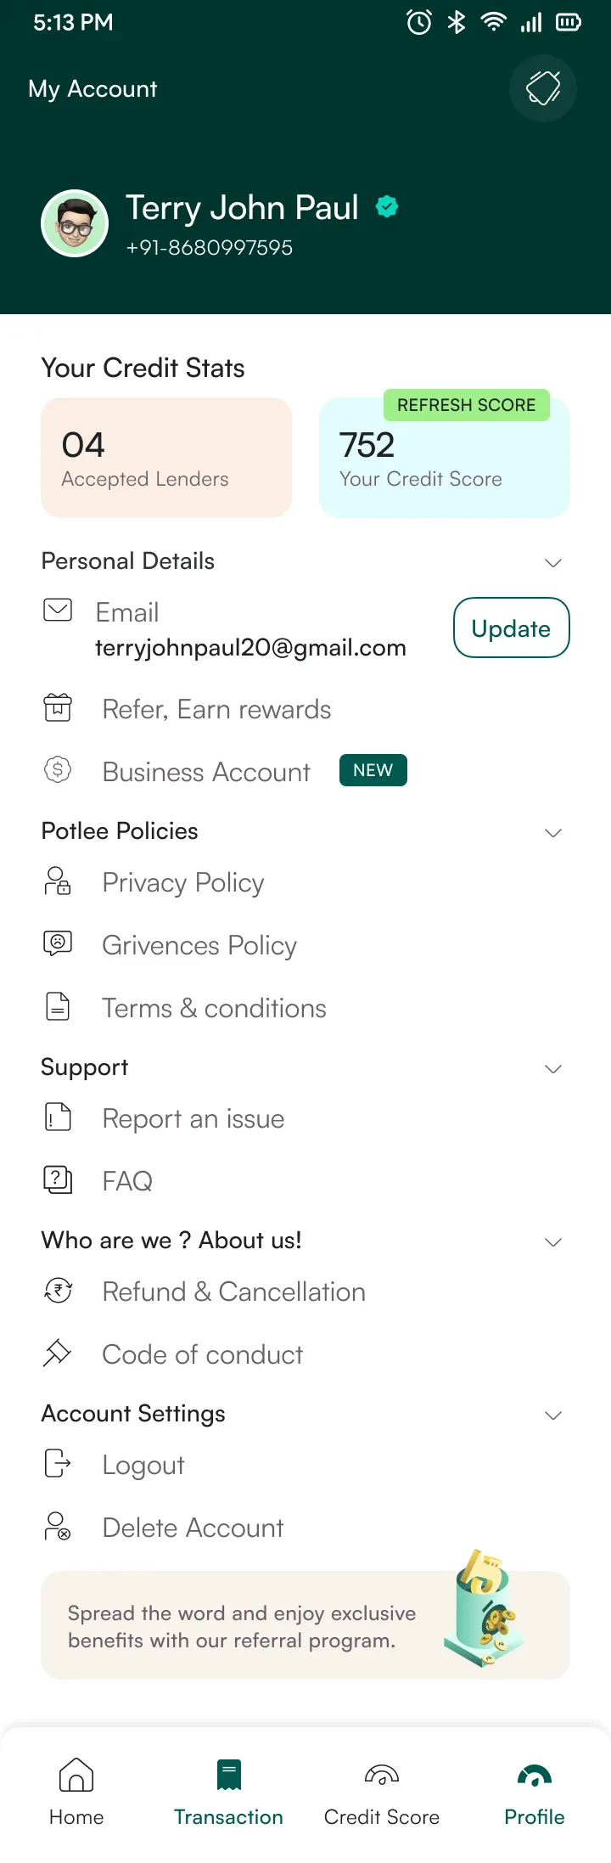Tap the Refund & Cancellation rupee icon

(58, 1291)
